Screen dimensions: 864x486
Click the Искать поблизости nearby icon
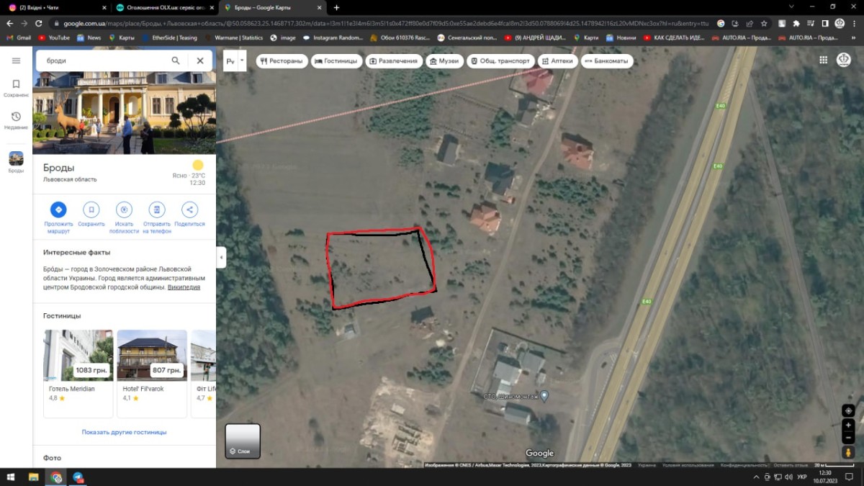pos(124,210)
